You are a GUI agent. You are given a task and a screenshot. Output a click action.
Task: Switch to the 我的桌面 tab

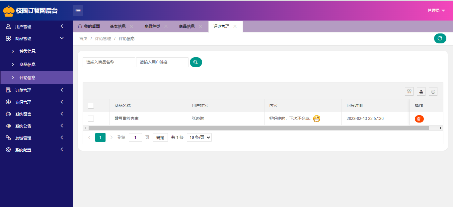pos(89,26)
